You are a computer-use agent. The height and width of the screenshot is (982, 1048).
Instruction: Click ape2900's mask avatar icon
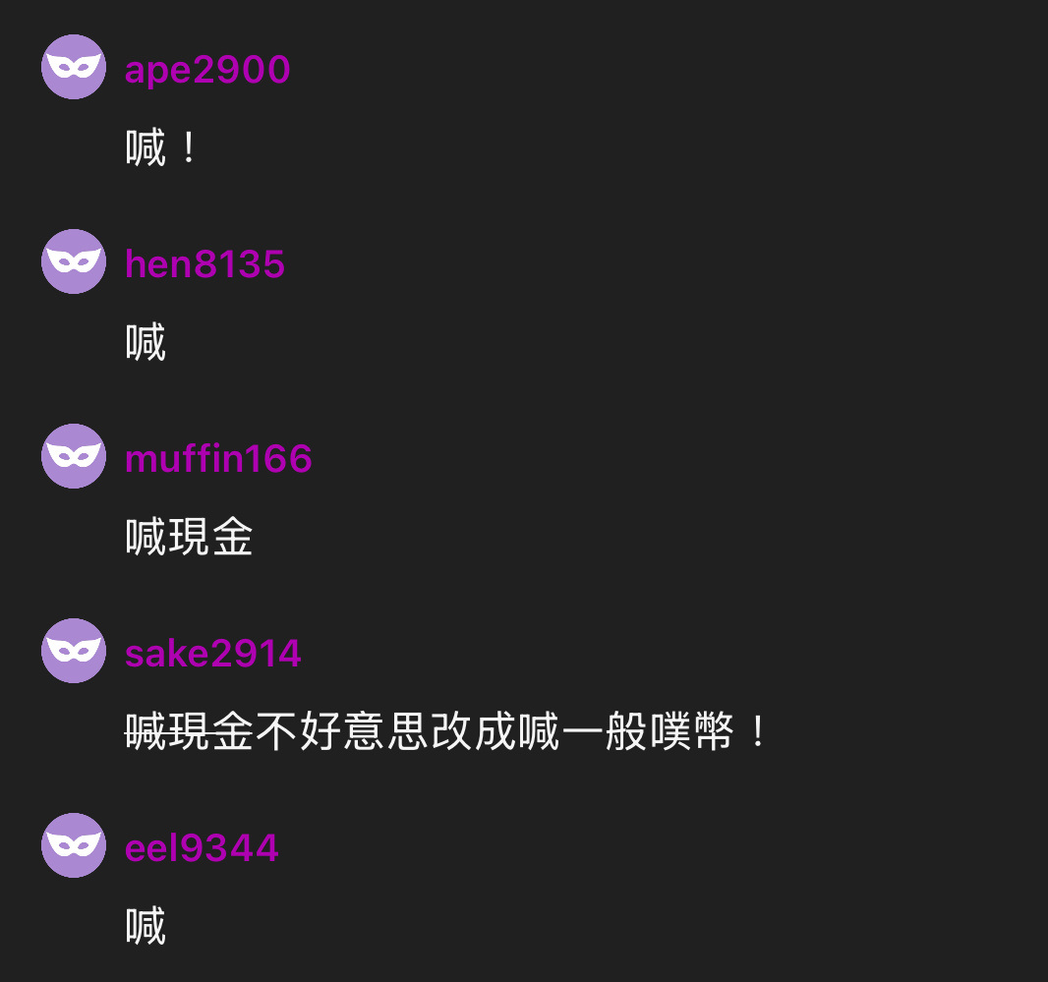pos(74,67)
